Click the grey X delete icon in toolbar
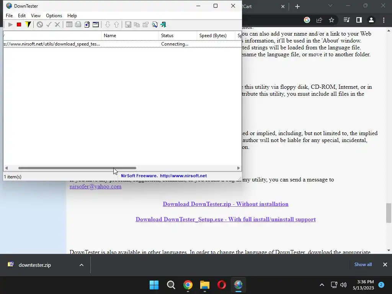This screenshot has height=294, width=392. [x=57, y=24]
